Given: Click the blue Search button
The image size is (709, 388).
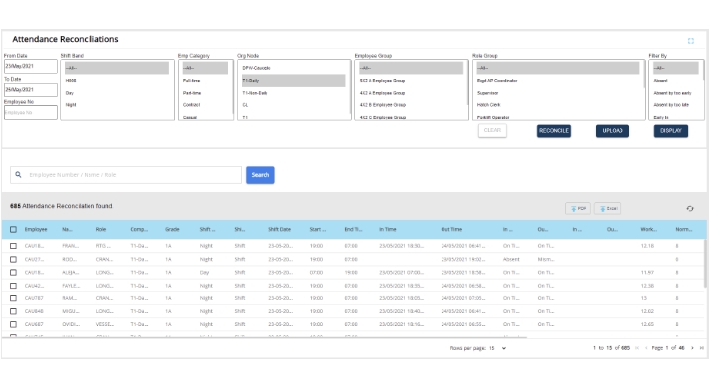Looking at the screenshot, I should [x=260, y=175].
